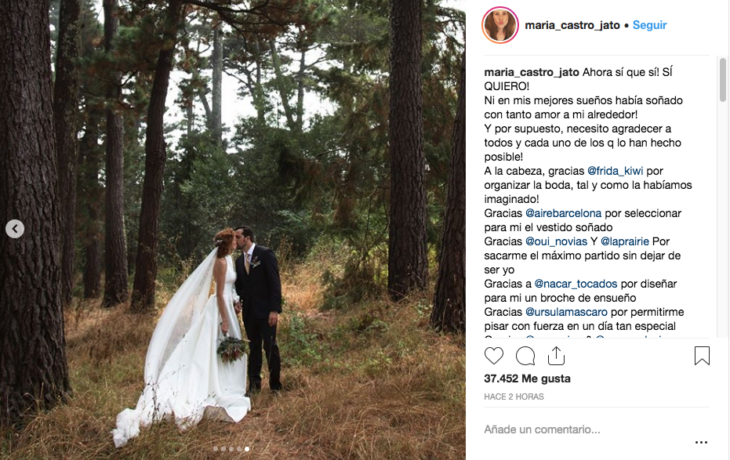Save the post with the bookmark icon
The height and width of the screenshot is (460, 730).
coord(702,356)
